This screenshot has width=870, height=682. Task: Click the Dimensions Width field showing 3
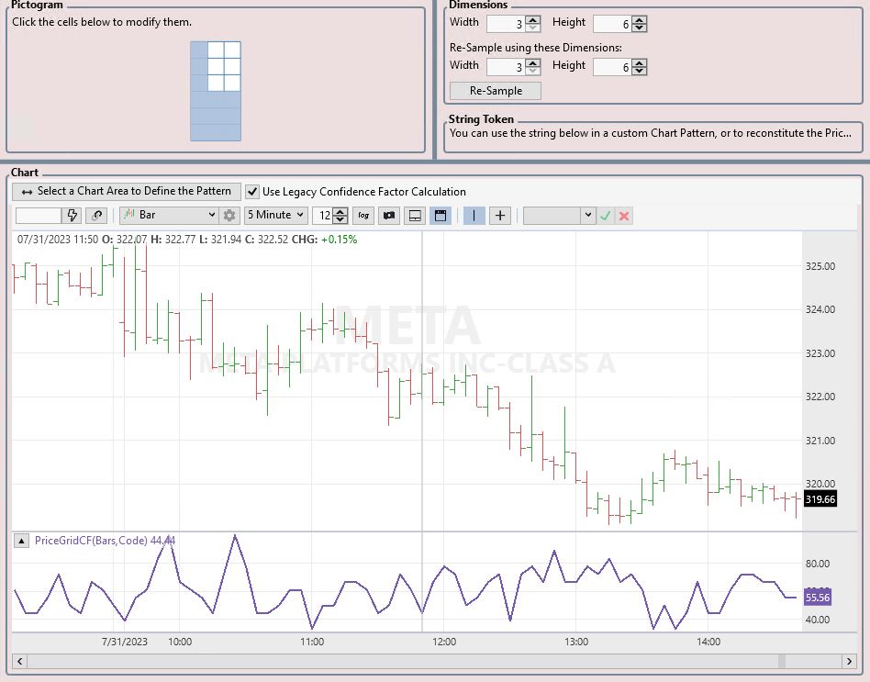(506, 24)
